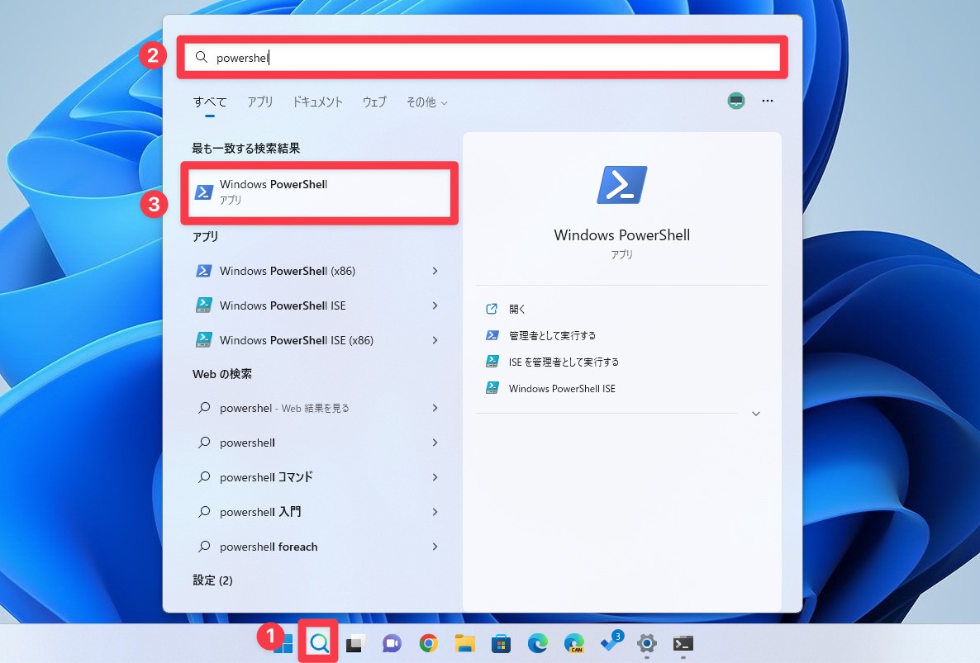Click the search text input box

click(483, 58)
